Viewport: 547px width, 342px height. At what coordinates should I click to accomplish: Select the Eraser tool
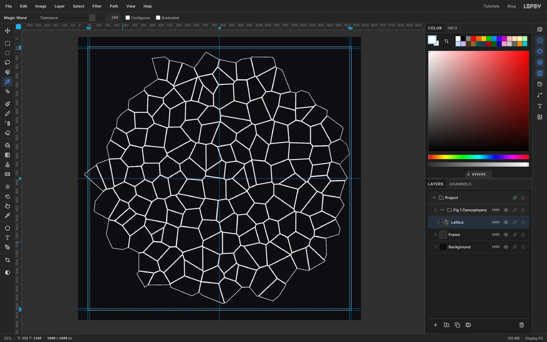(8, 133)
